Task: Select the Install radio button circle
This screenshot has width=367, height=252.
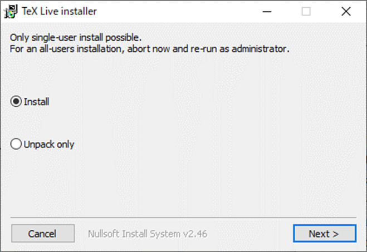Action: (16, 102)
